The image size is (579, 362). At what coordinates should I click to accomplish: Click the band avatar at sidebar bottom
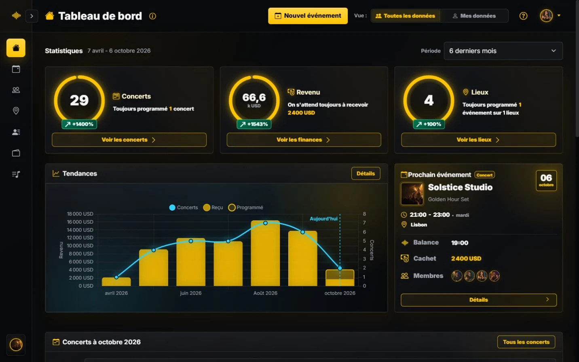[x=16, y=345]
